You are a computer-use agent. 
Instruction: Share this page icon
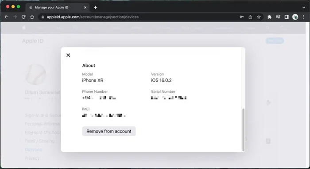click(x=250, y=17)
